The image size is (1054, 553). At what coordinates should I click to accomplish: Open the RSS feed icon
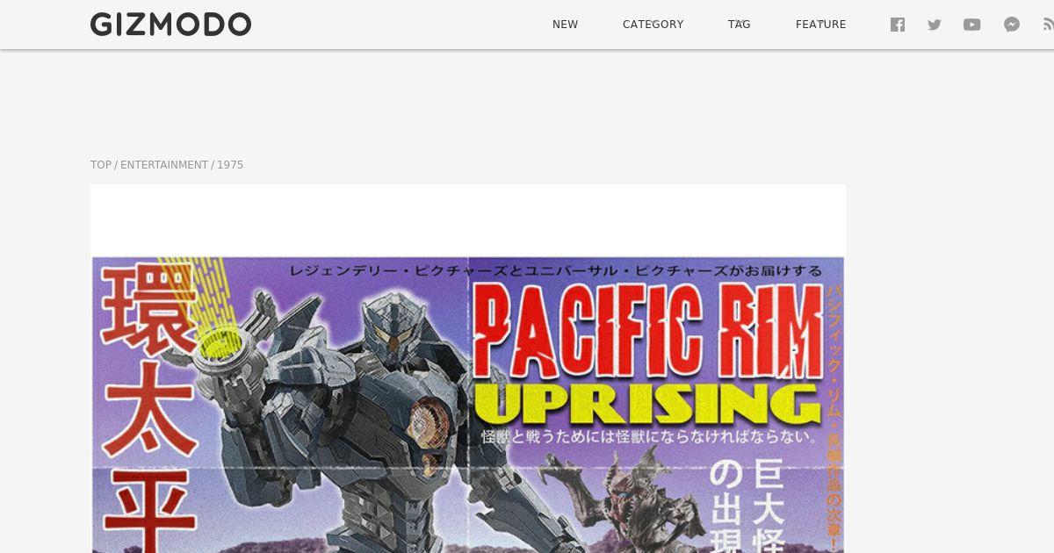click(x=1048, y=25)
